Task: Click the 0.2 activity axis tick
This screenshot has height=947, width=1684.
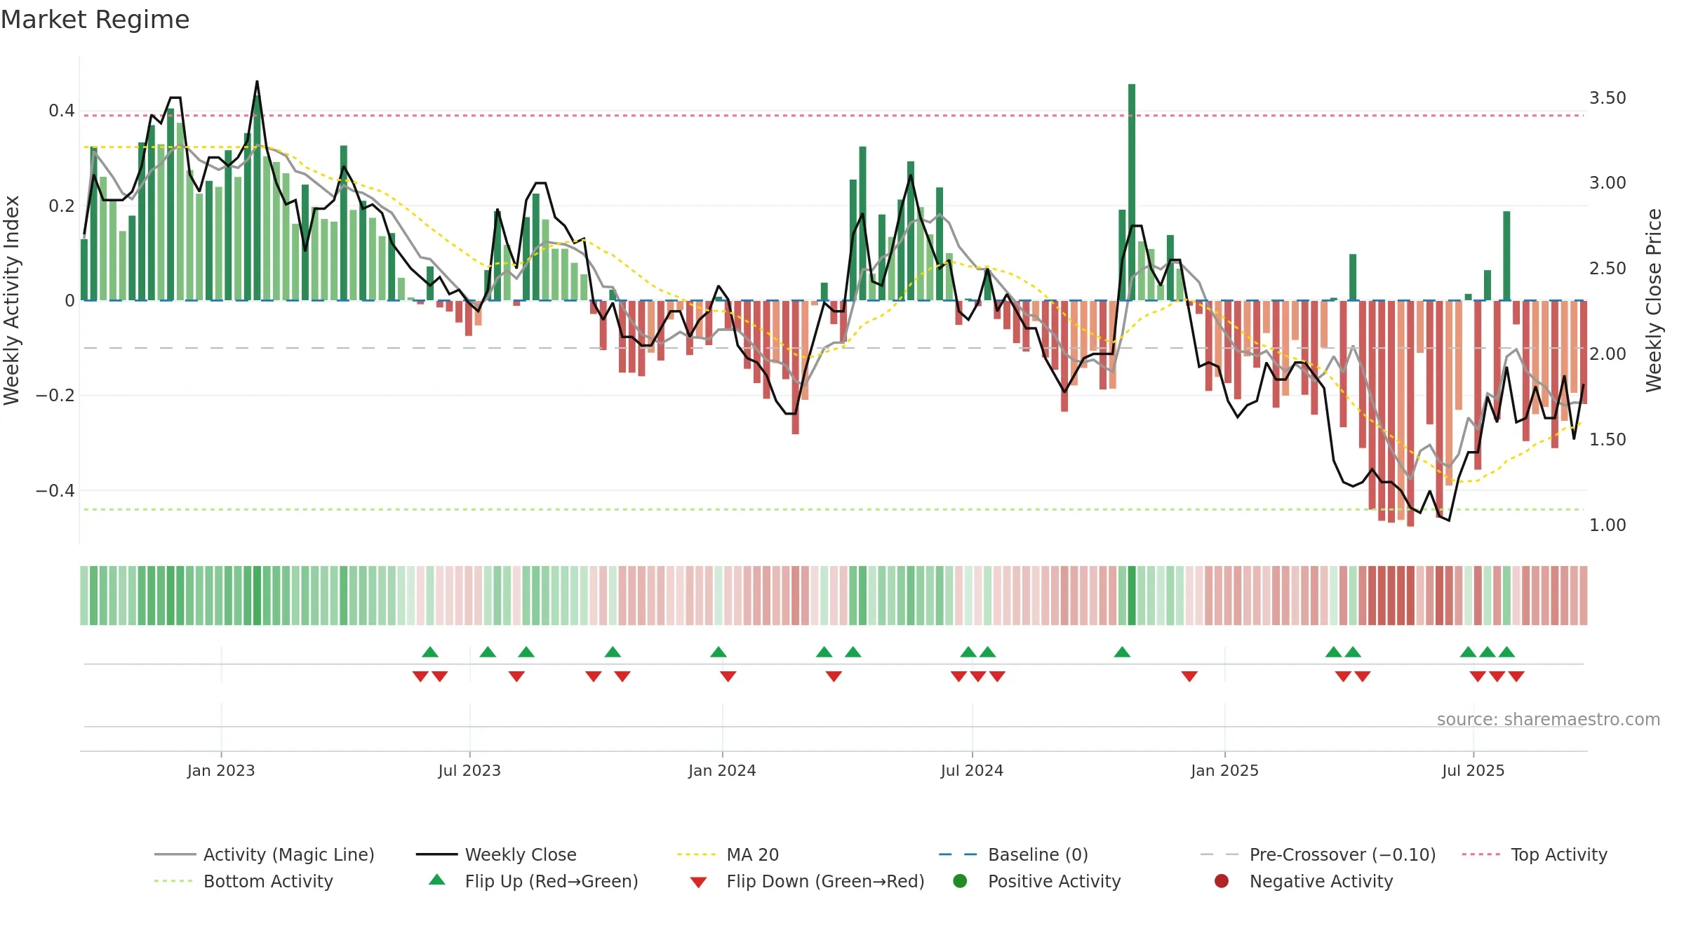Action: coord(62,206)
